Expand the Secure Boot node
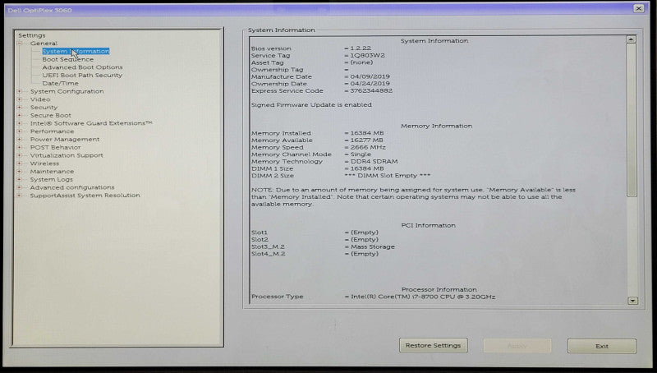Screen dimensions: 657x373 pyautogui.click(x=19, y=115)
